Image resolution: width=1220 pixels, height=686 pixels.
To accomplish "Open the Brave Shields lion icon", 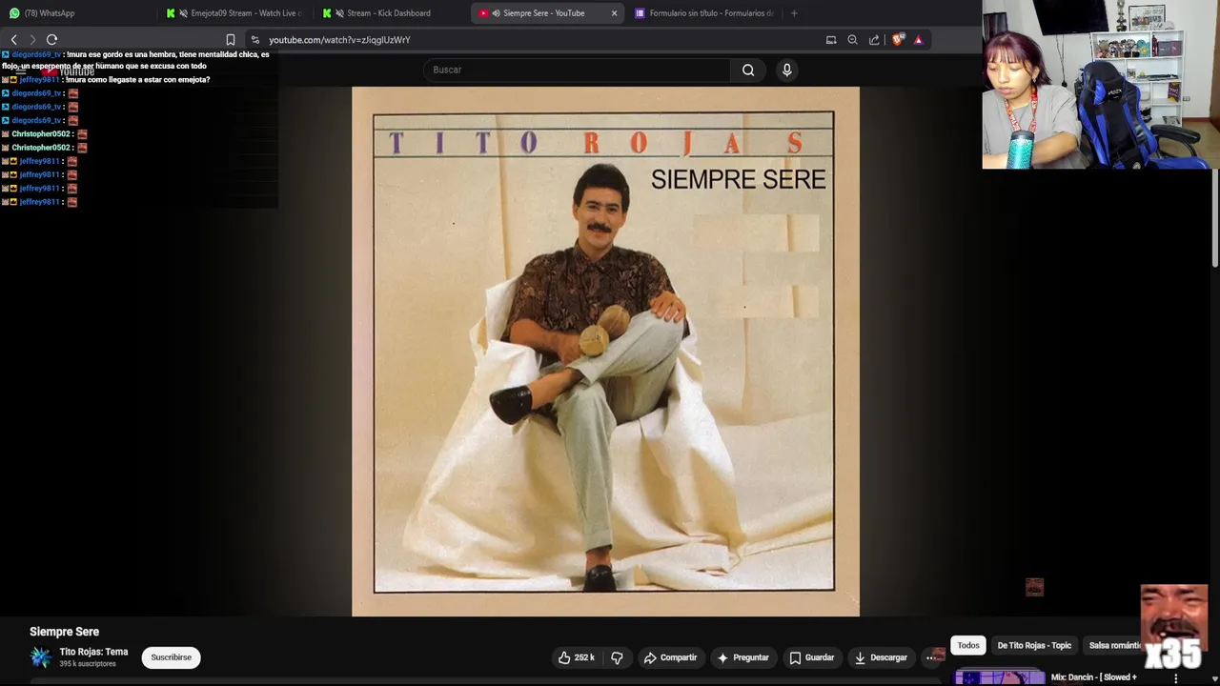I will (x=898, y=40).
